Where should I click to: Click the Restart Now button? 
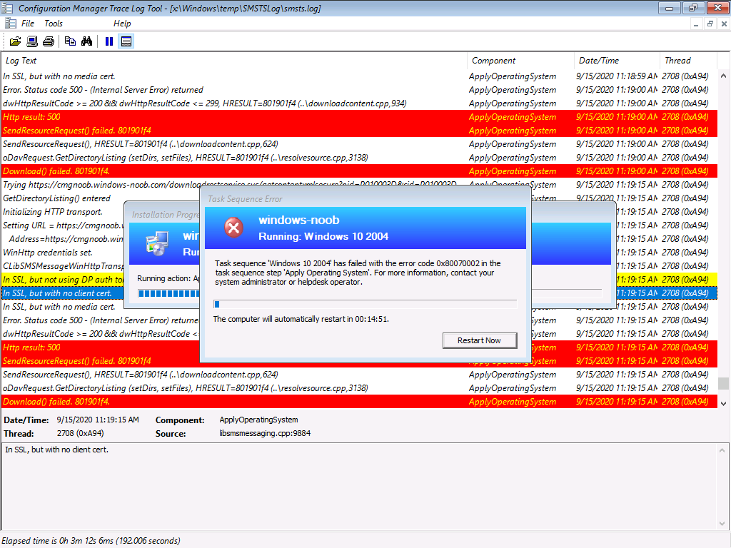(480, 340)
